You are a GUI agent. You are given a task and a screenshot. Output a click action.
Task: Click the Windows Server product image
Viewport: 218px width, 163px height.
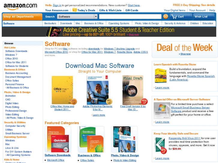[x=162, y=110]
